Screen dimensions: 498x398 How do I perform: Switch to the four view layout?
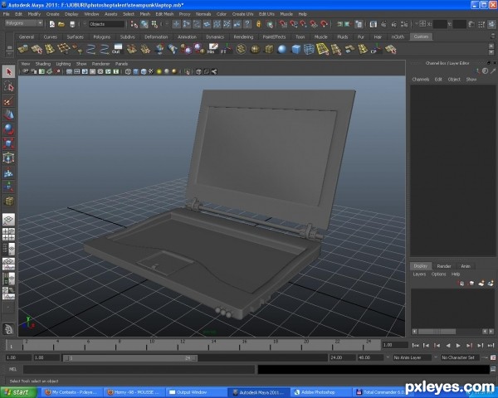(x=8, y=234)
